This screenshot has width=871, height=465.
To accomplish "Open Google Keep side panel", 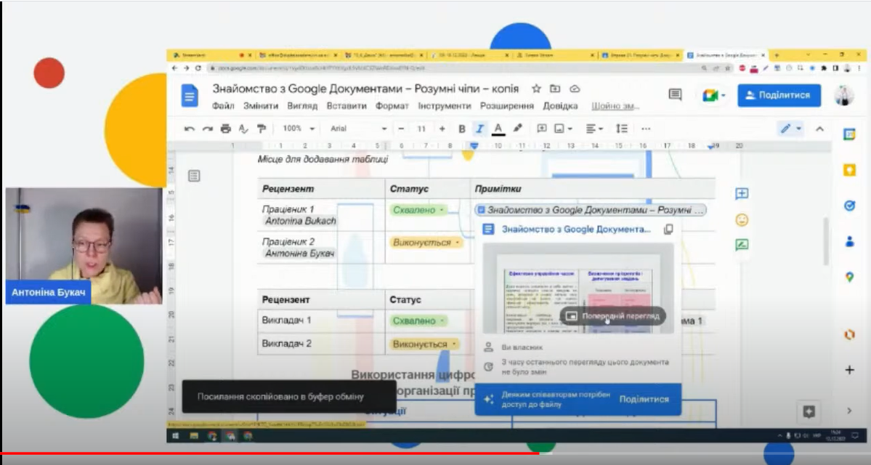I will coord(849,170).
